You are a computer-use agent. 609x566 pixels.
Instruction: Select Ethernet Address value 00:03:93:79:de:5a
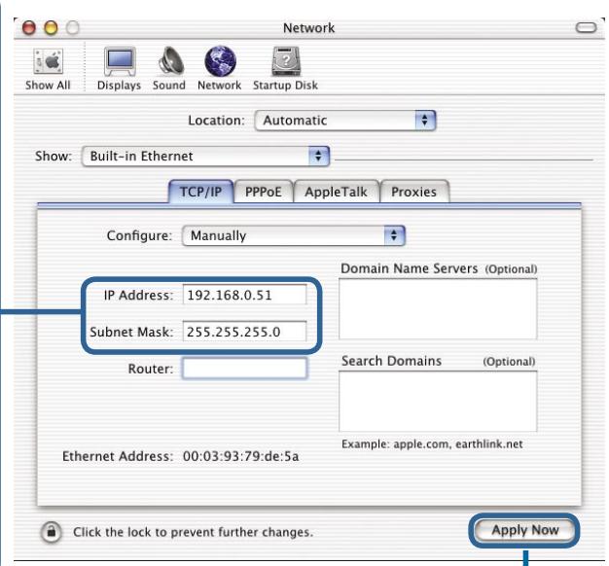[x=241, y=456]
